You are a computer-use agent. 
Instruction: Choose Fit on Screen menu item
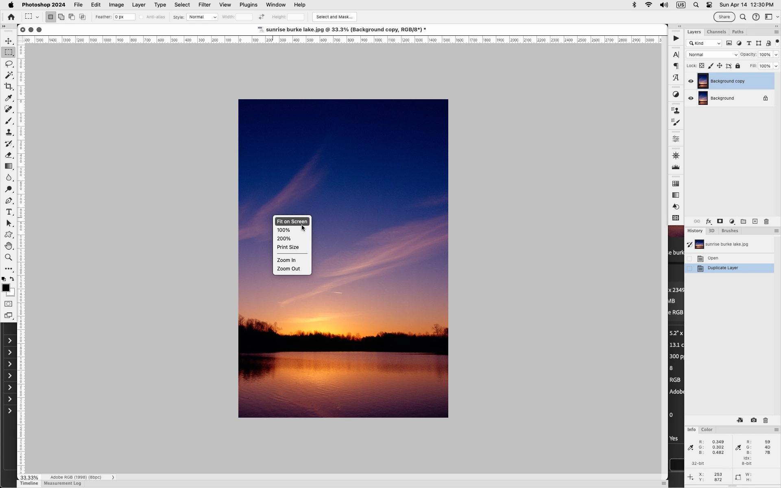(292, 222)
